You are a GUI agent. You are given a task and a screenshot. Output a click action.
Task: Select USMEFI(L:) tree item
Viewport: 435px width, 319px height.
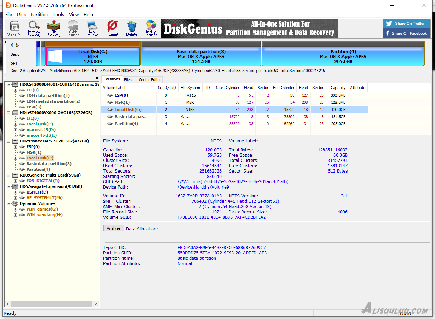click(x=37, y=192)
